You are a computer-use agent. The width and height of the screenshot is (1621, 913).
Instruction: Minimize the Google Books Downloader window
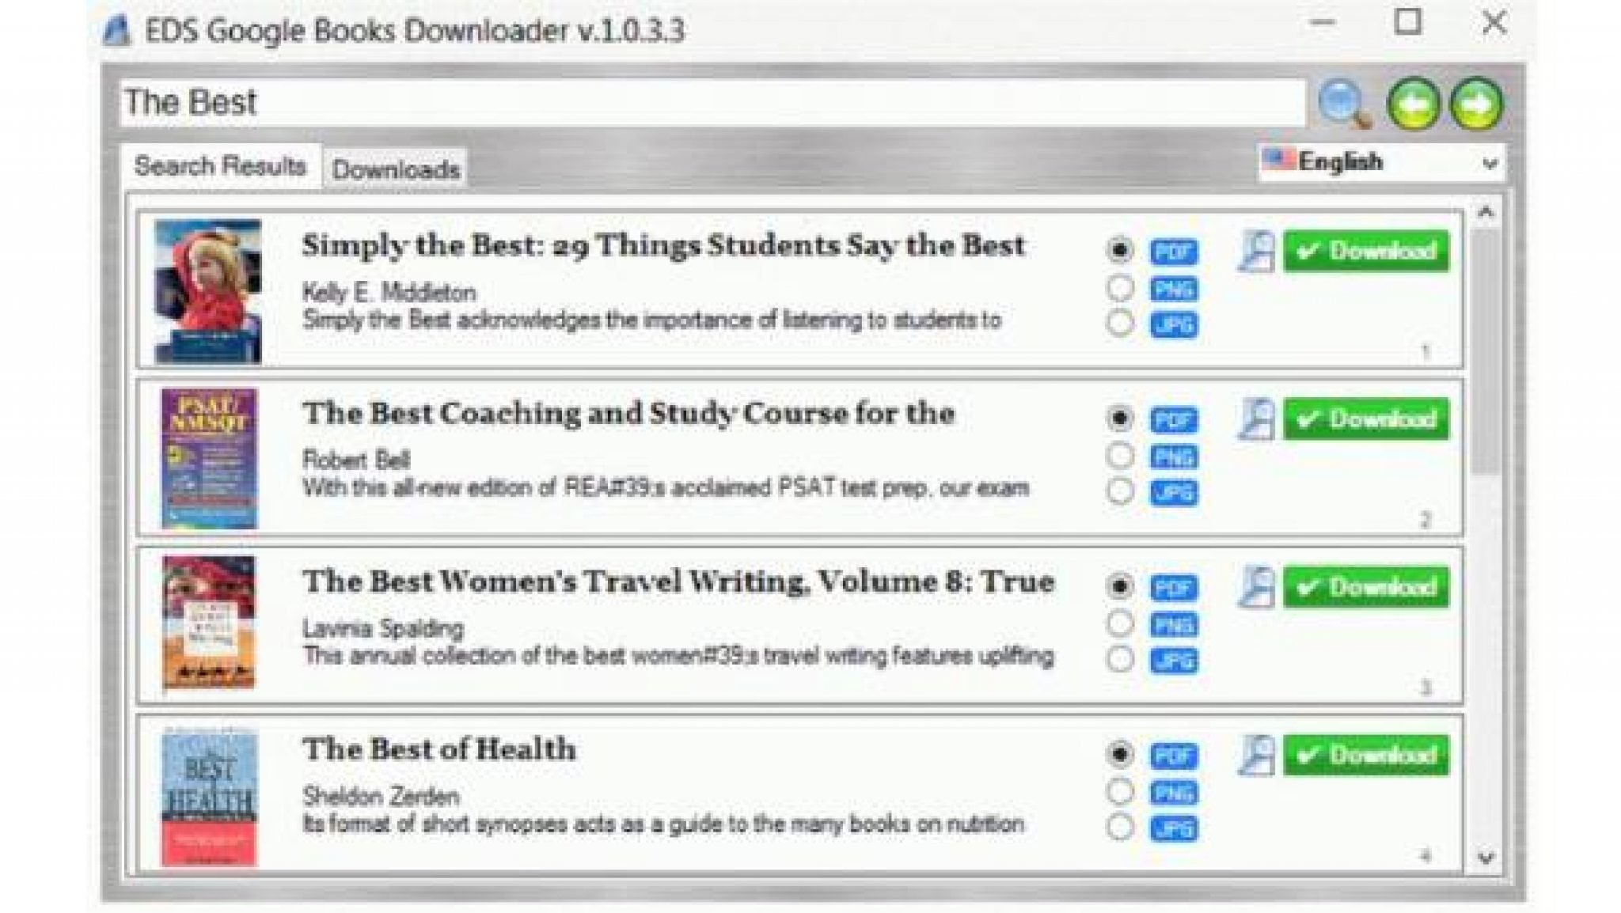(1323, 22)
